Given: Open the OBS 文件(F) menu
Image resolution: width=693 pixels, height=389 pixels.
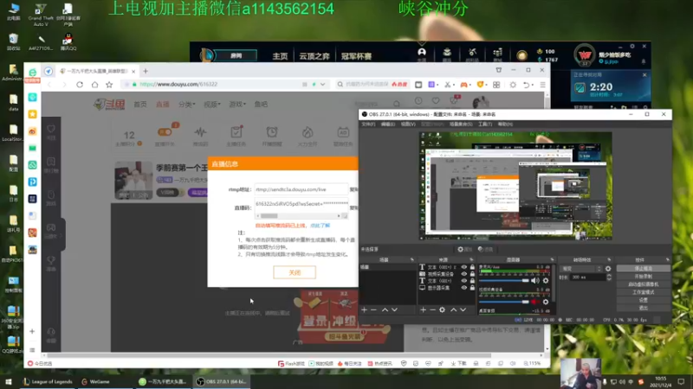Looking at the screenshot, I should click(x=368, y=124).
